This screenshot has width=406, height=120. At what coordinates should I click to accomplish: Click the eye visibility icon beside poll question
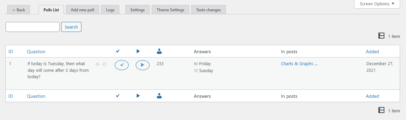tap(97, 64)
